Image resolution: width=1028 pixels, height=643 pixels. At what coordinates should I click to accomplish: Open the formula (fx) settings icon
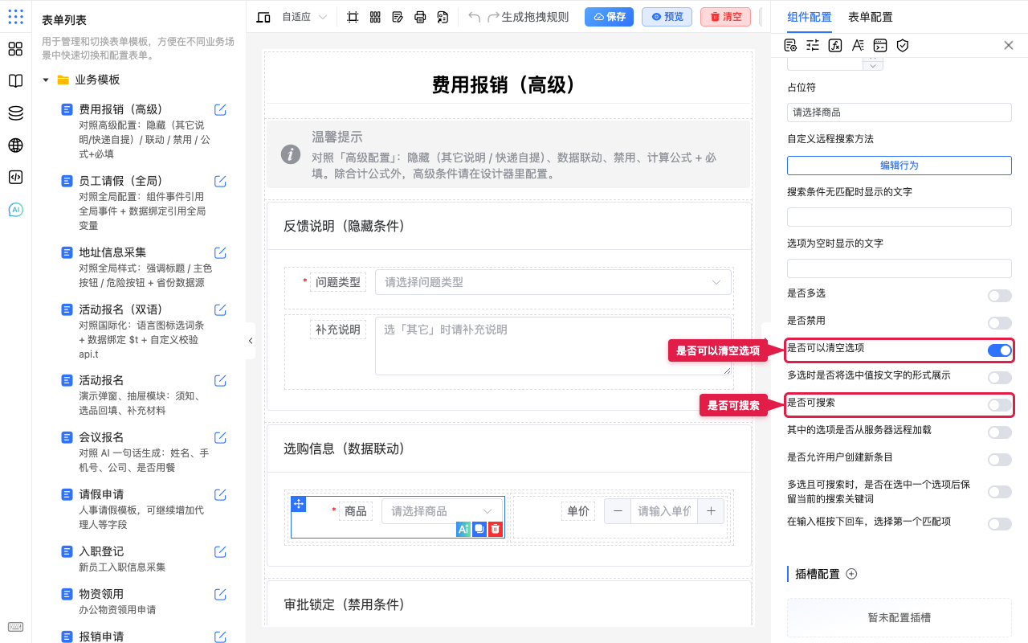point(835,45)
